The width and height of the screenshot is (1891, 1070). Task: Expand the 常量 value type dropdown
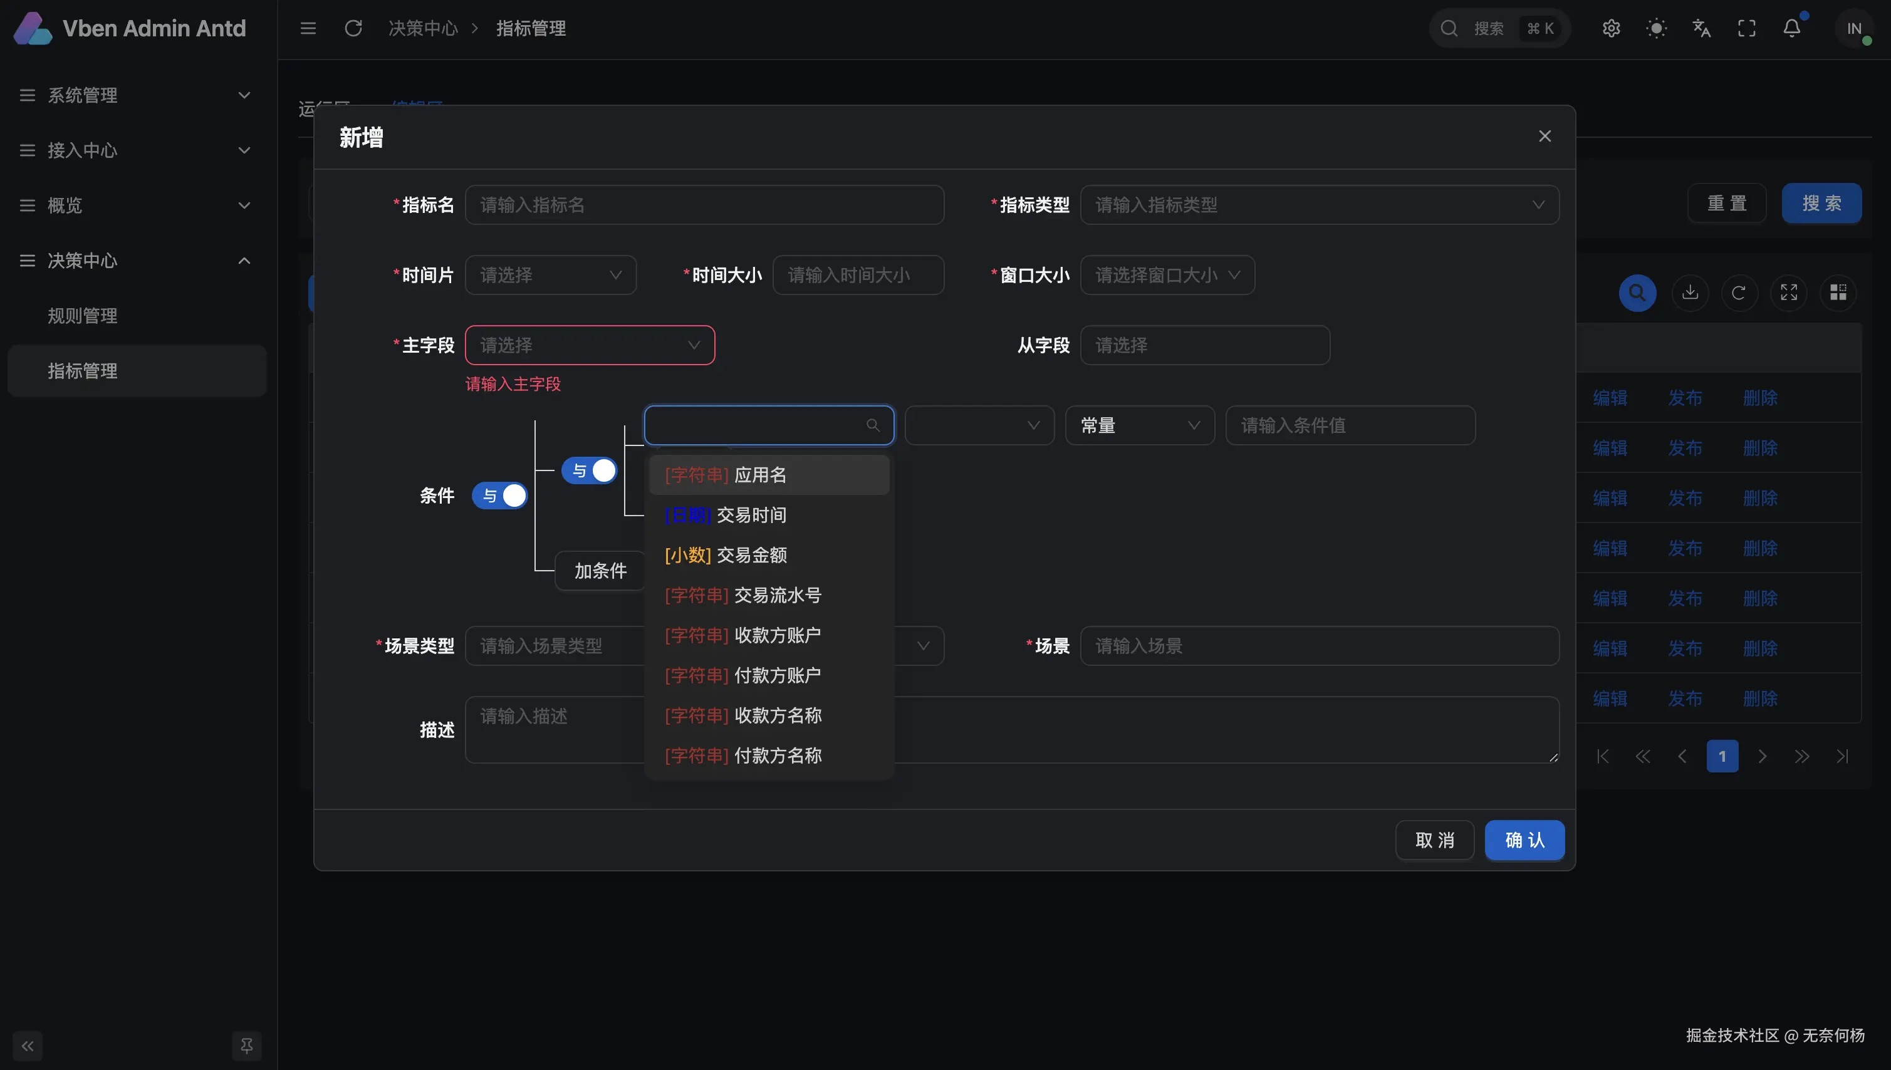1139,425
